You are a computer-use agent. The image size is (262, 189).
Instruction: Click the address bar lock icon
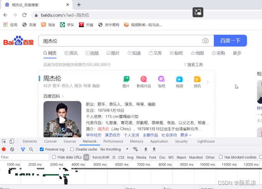pyautogui.click(x=36, y=15)
